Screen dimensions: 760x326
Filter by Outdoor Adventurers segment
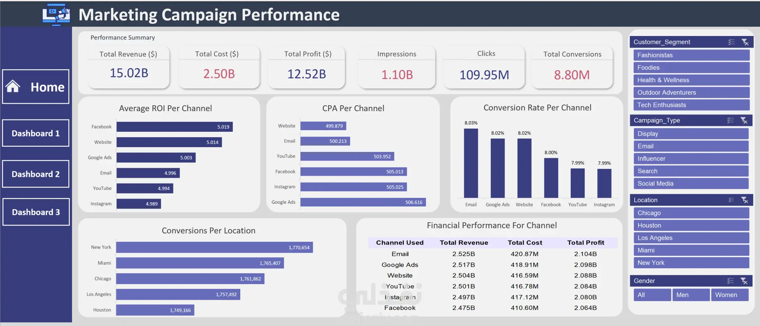pyautogui.click(x=692, y=93)
